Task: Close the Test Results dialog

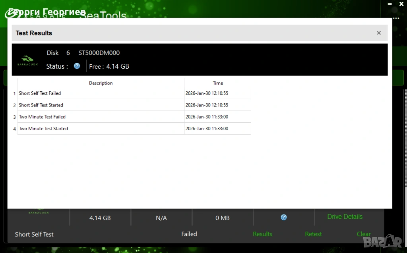Action: [379, 33]
